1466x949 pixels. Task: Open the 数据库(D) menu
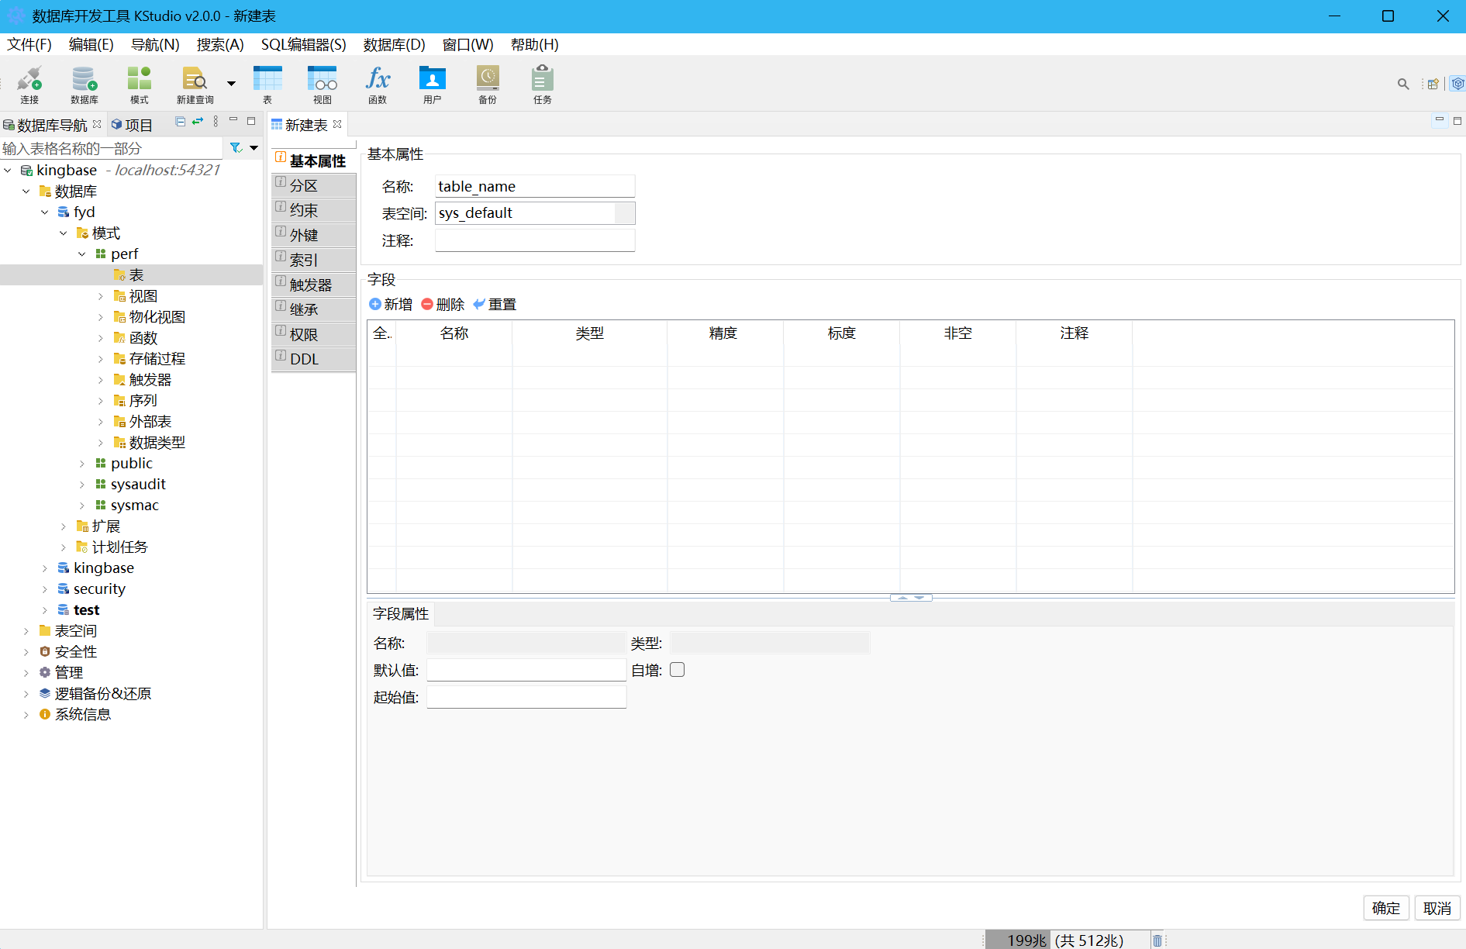pos(395,44)
